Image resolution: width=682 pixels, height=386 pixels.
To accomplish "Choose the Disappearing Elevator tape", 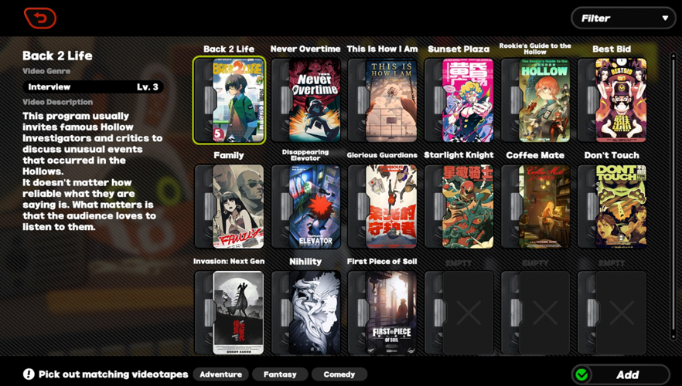I will coord(306,206).
